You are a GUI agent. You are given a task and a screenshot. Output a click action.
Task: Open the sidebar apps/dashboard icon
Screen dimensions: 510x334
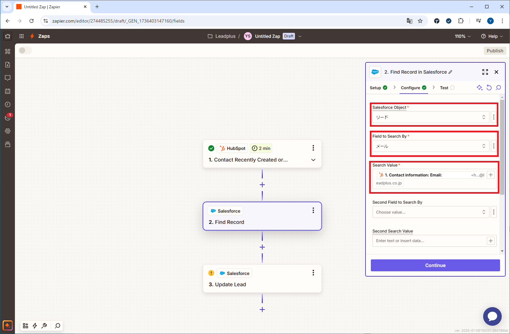coord(8,51)
